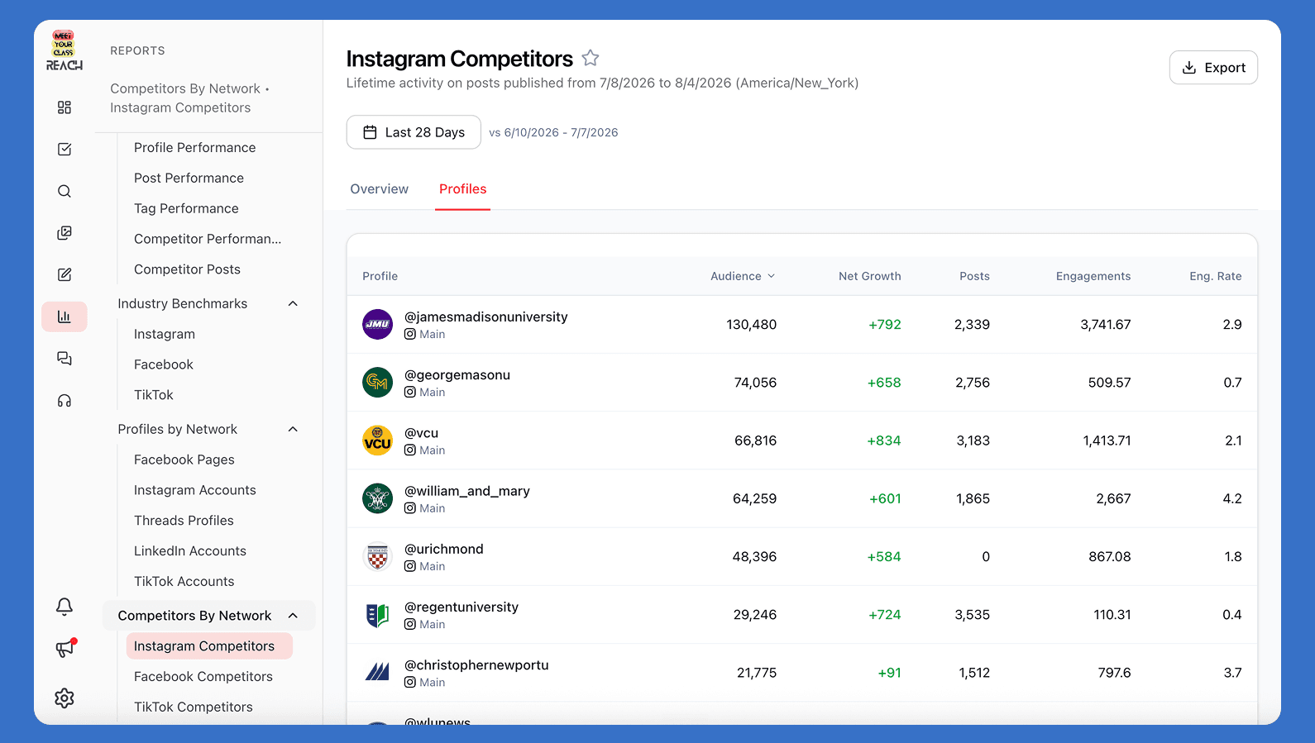Click the William and Mary avatar logo
Image resolution: width=1315 pixels, height=743 pixels.
(x=378, y=498)
